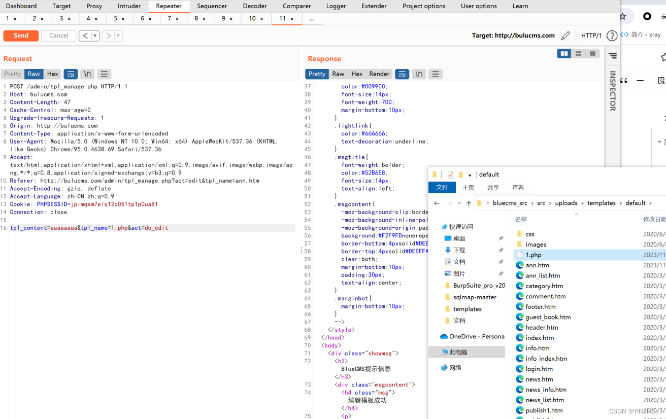Select combined single-panel layout icon

pos(592,54)
